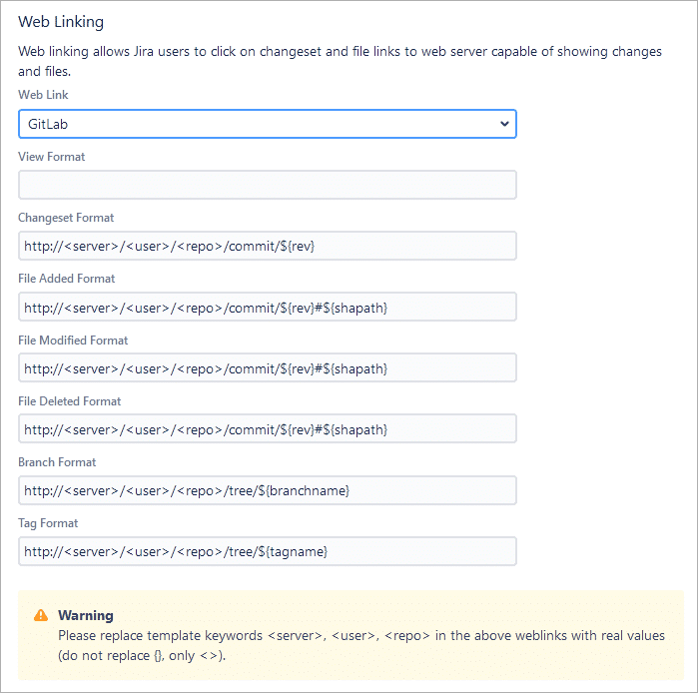
Task: Click the Web Link field label
Action: coord(43,95)
